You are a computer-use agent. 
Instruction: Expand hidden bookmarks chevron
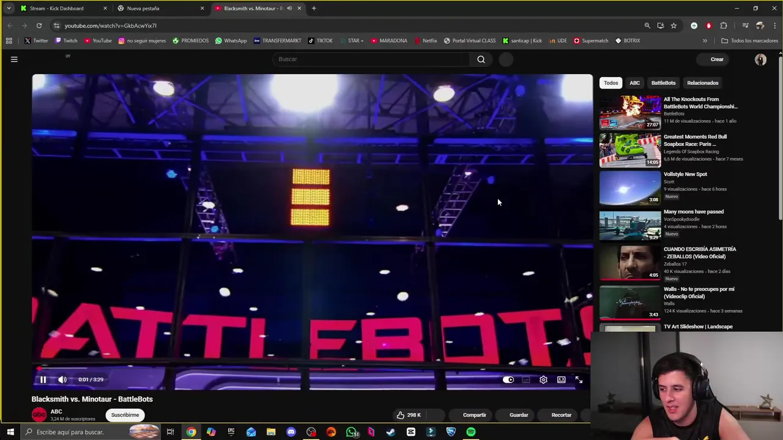tap(705, 41)
